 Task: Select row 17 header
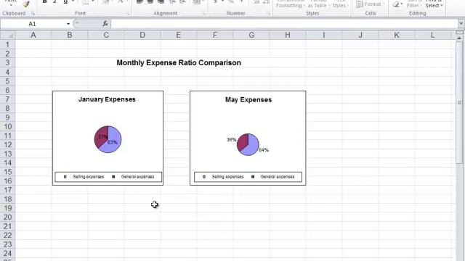click(x=7, y=190)
